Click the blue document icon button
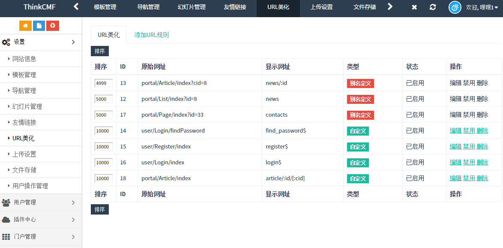 click(39, 26)
